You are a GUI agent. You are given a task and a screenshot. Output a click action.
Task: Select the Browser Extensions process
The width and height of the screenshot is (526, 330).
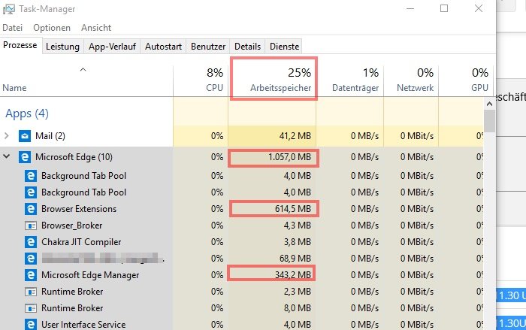tap(241, 209)
